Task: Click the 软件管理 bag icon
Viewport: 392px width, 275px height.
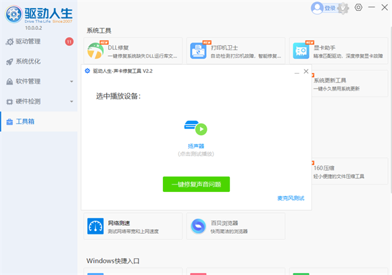Action: click(9, 82)
